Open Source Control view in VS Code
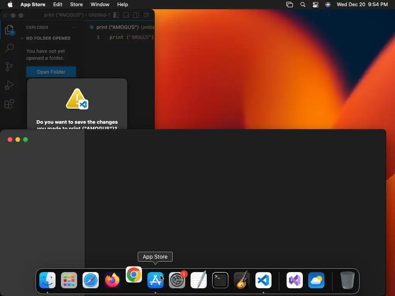The image size is (395, 296). (x=9, y=67)
